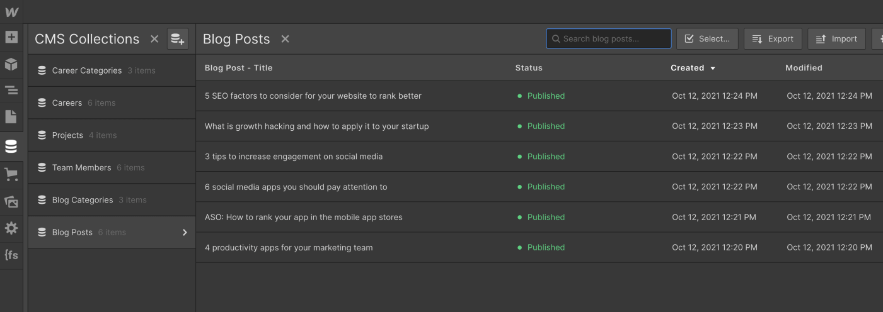Open the Ecommerce cart panel

coord(11,175)
